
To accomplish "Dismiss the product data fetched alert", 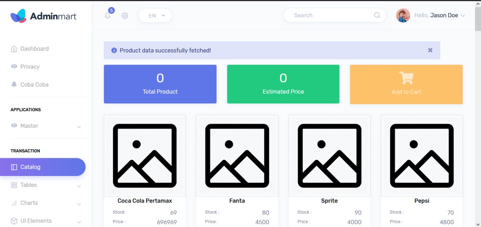I will [x=430, y=50].
